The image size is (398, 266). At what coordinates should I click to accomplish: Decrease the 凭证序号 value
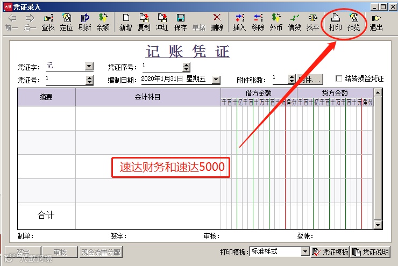(187, 69)
